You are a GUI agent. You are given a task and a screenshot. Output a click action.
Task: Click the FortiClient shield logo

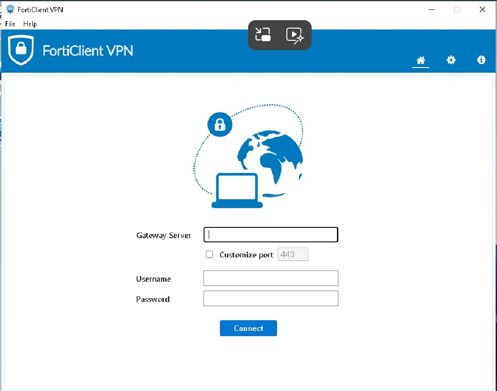tap(20, 50)
